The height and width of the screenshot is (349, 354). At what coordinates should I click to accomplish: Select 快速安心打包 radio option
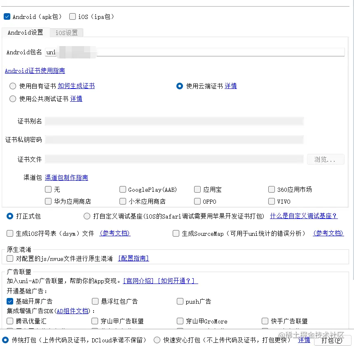point(157,340)
